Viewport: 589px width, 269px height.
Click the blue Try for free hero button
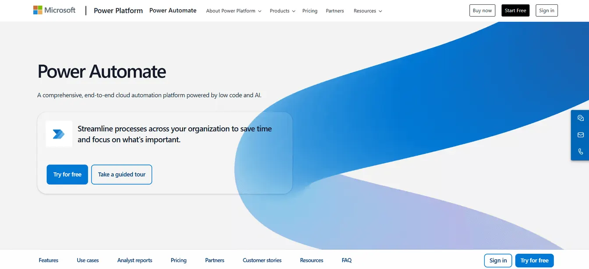coord(67,175)
